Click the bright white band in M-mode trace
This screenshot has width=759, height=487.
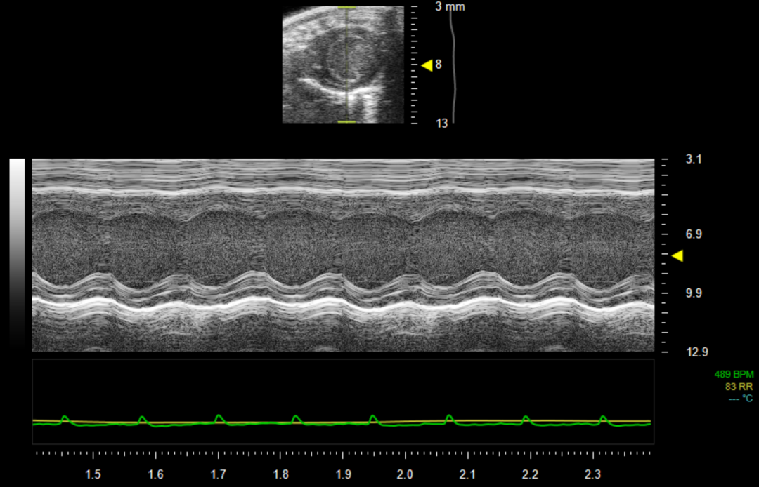343,305
